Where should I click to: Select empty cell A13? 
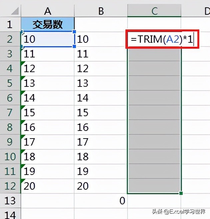(x=48, y=201)
